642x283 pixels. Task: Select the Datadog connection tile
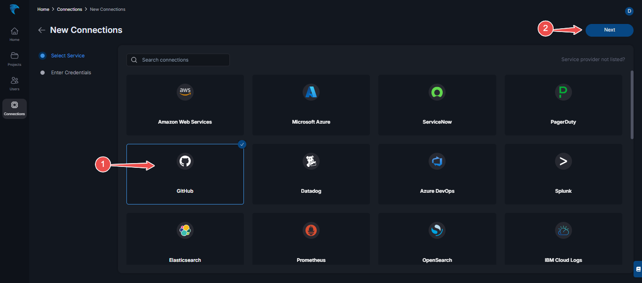pyautogui.click(x=311, y=173)
